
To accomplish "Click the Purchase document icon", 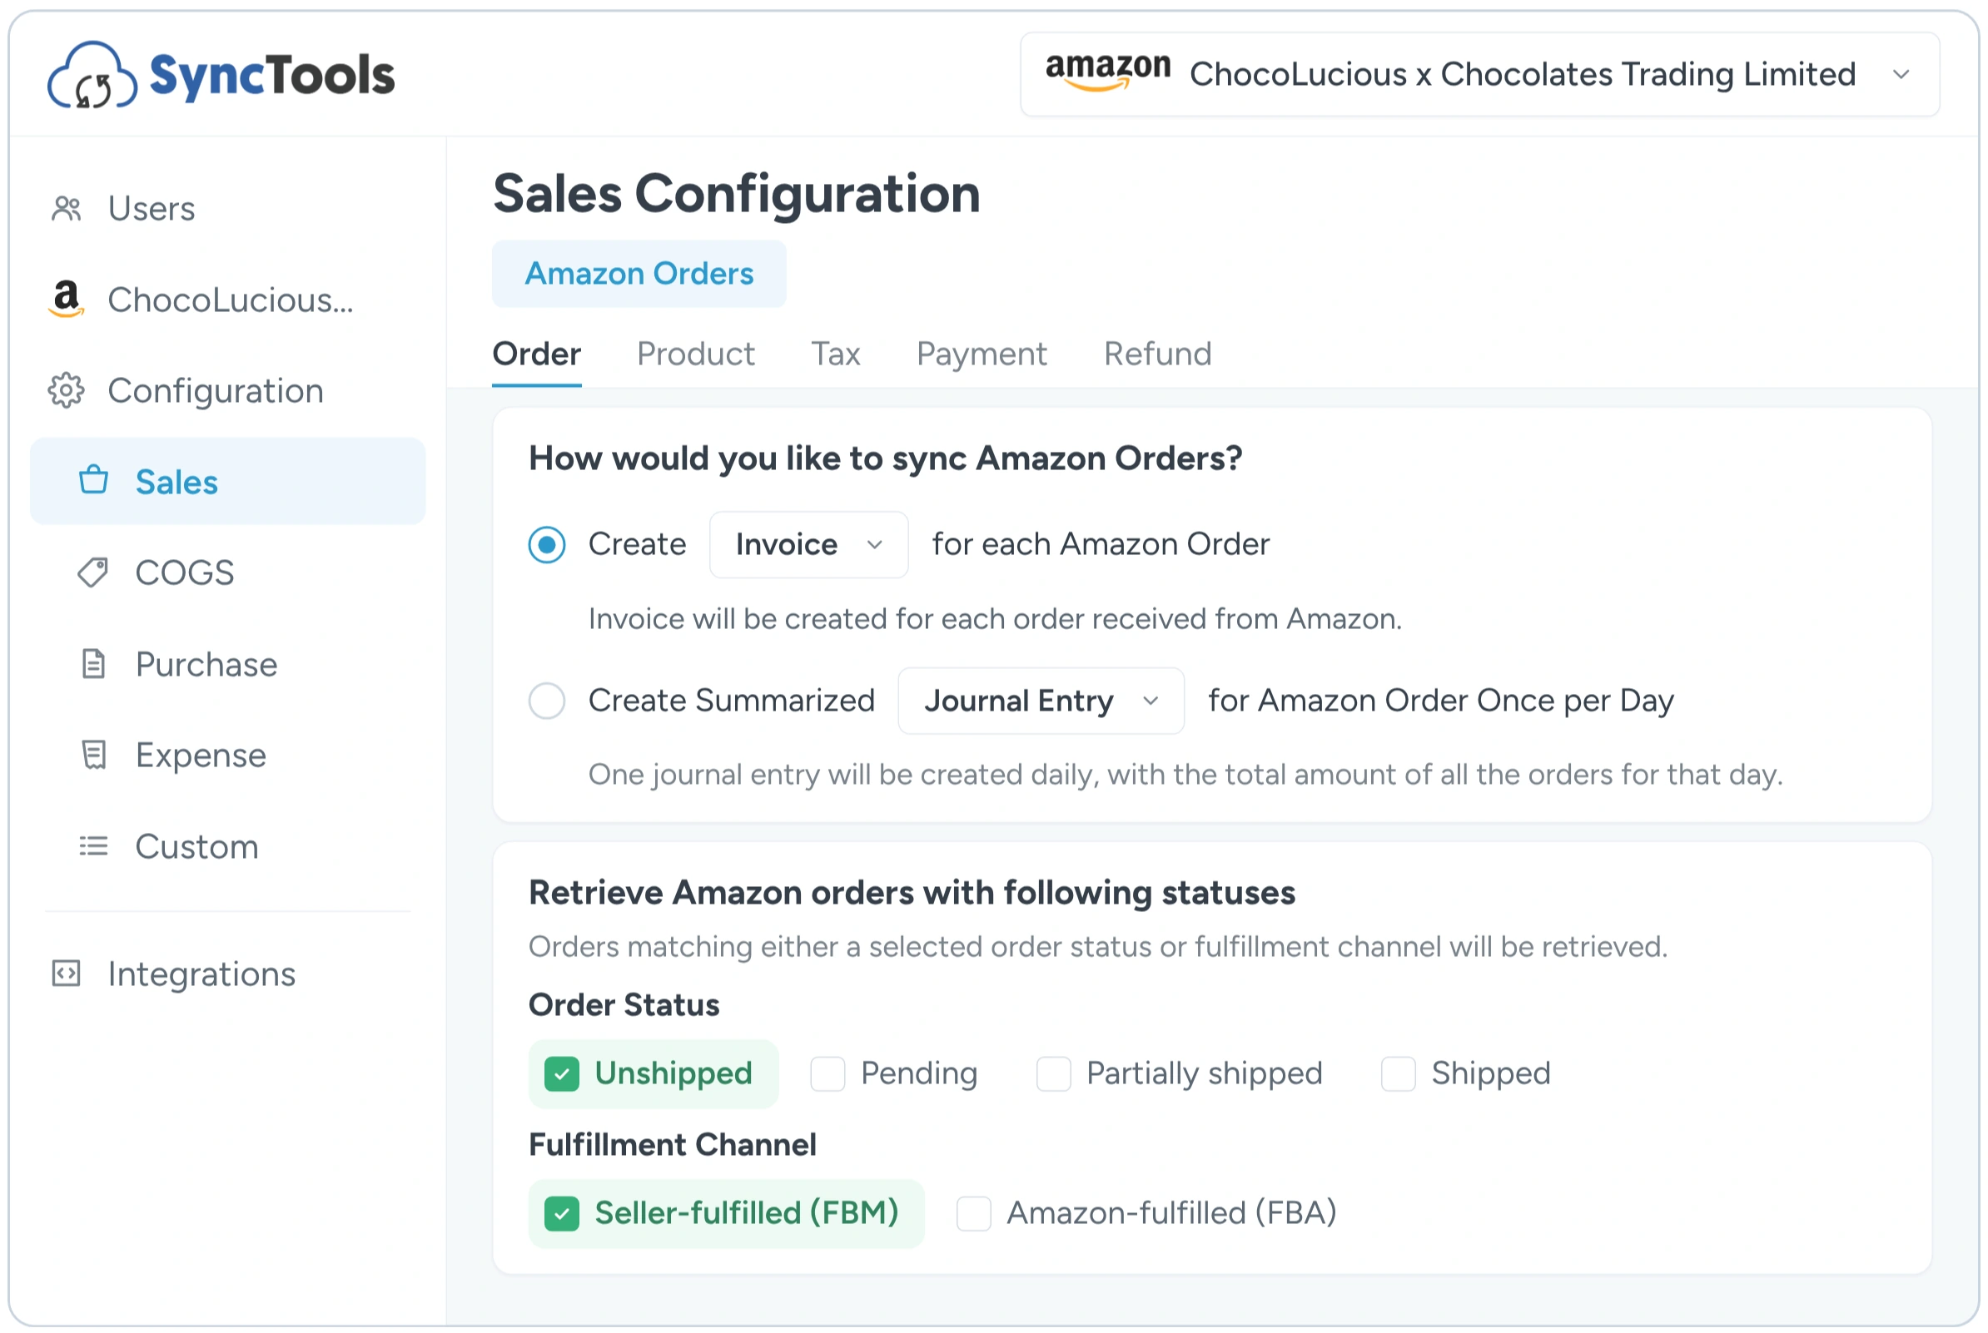I will pos(93,664).
